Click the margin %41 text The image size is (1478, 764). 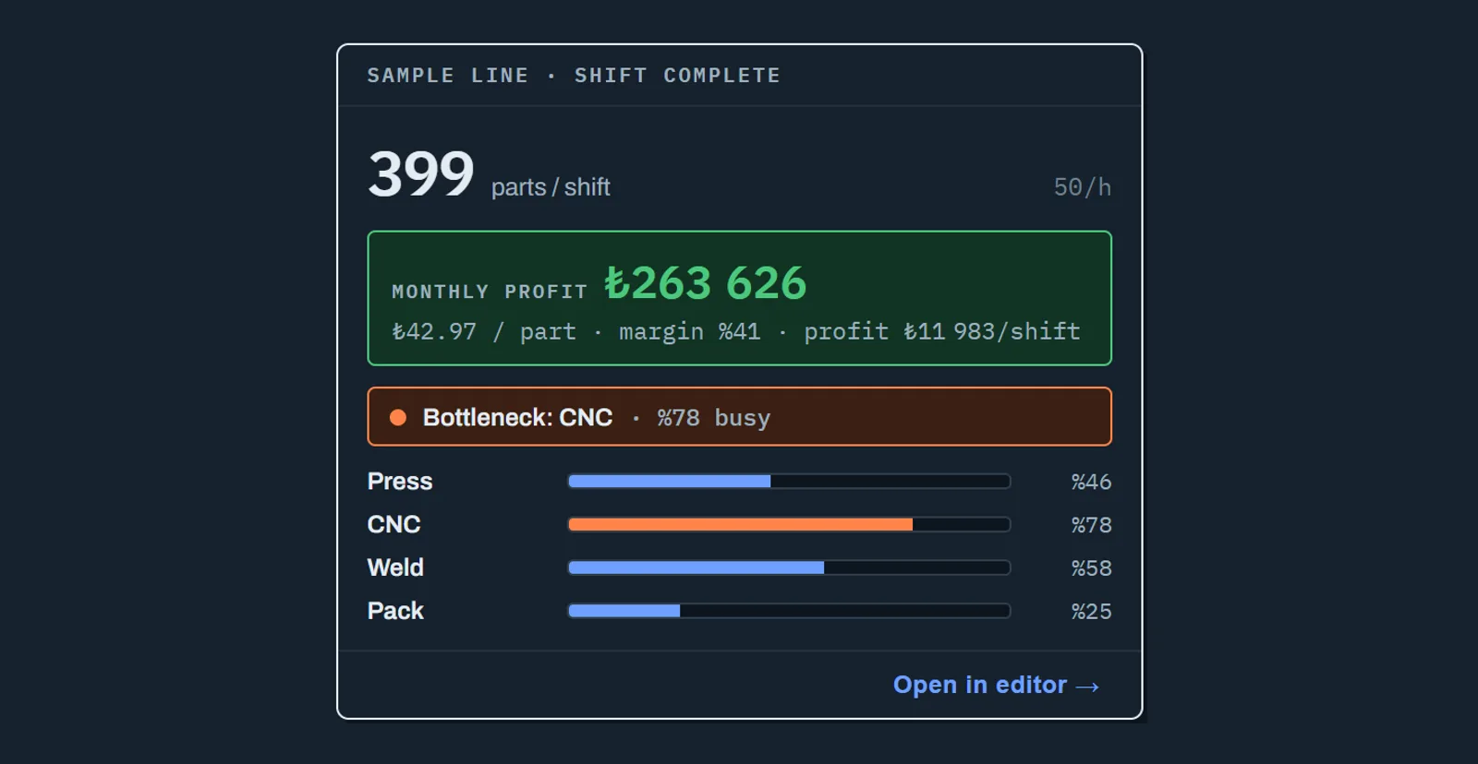pyautogui.click(x=690, y=331)
